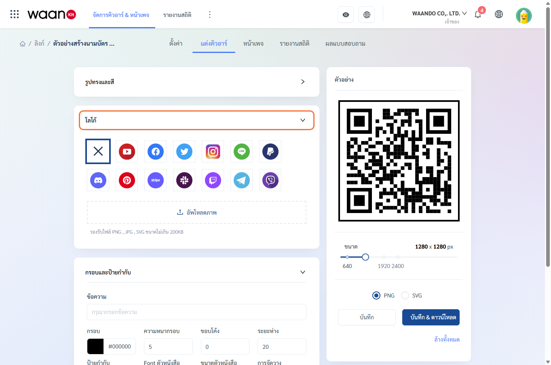
Task: Open the WAANDO CO,. LTD. company dropdown
Action: (x=439, y=13)
